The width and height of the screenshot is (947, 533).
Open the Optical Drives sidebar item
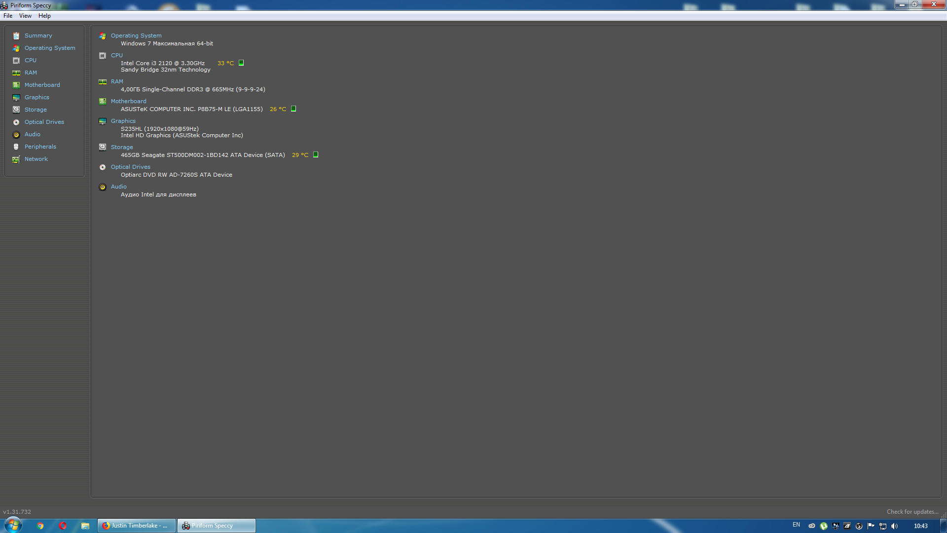[44, 122]
